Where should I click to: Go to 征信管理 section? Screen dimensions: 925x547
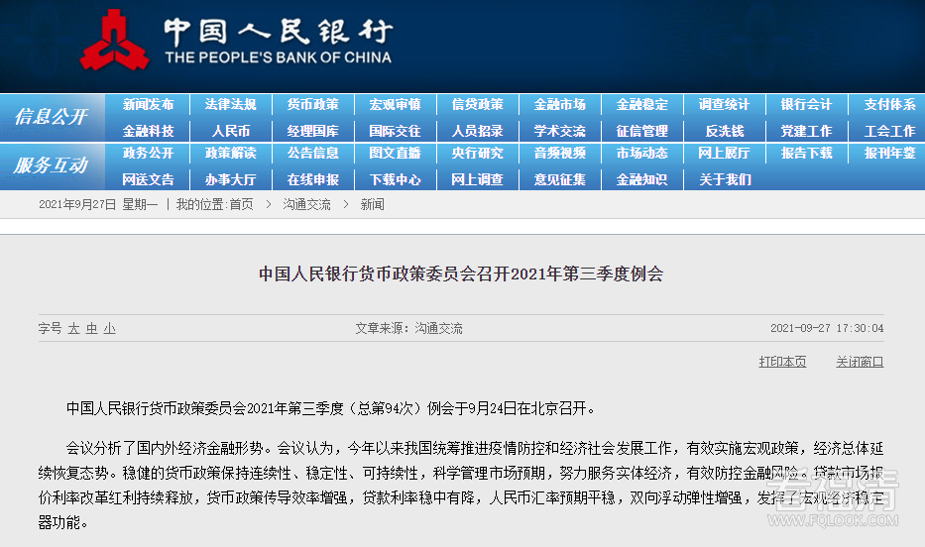641,131
